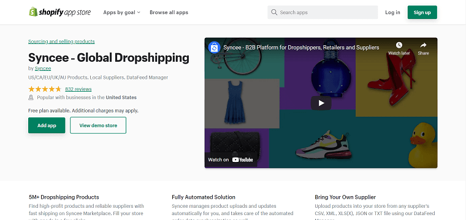The image size is (466, 220).
Task: Click the search magnifier icon
Action: (x=274, y=12)
